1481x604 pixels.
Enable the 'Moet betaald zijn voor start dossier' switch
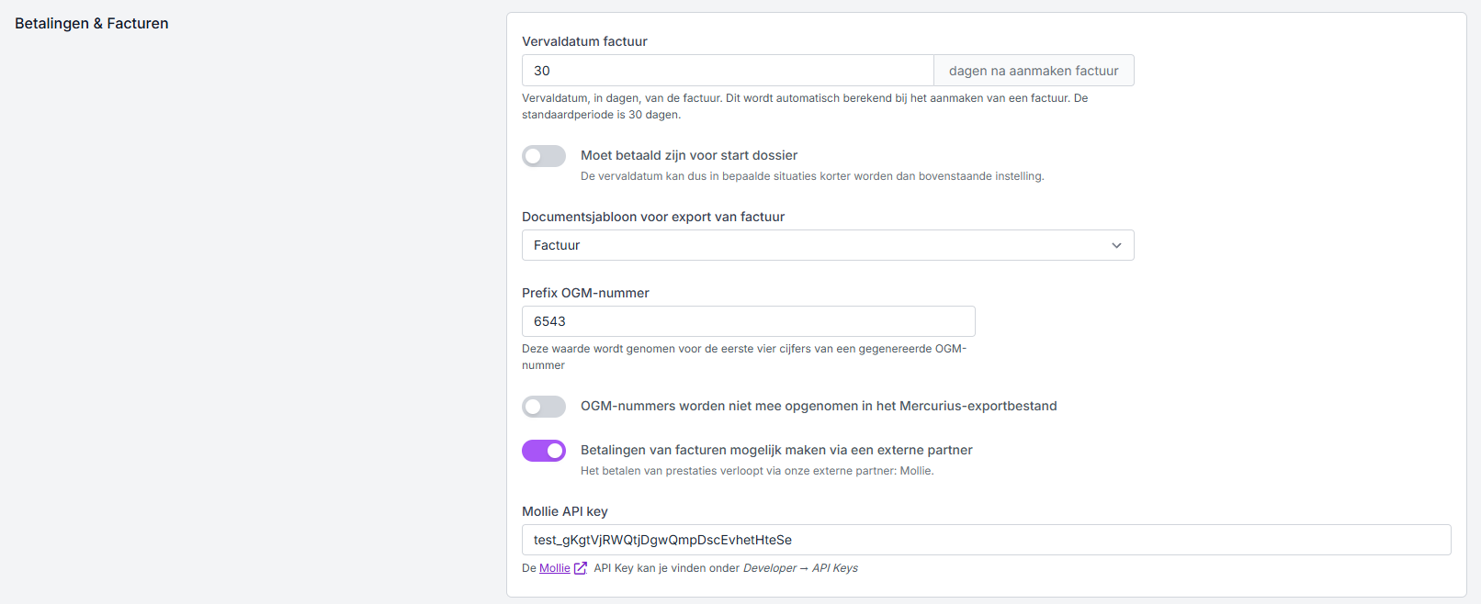pos(544,156)
